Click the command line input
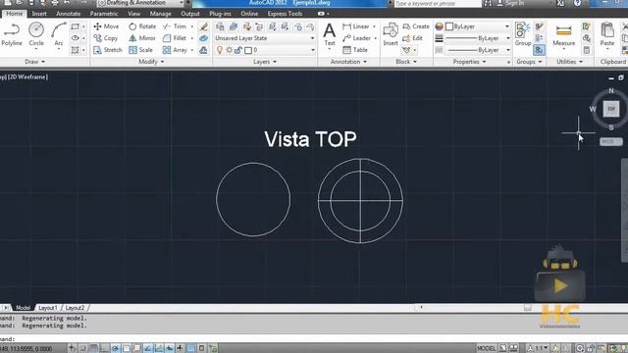The width and height of the screenshot is (628, 353). pos(314,339)
